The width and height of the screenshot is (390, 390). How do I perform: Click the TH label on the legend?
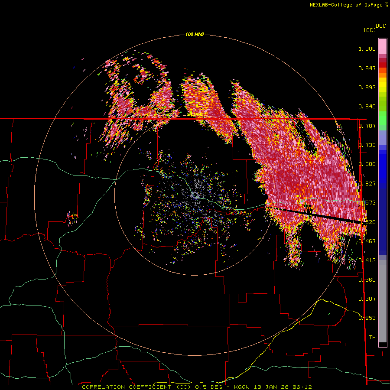coord(372,337)
